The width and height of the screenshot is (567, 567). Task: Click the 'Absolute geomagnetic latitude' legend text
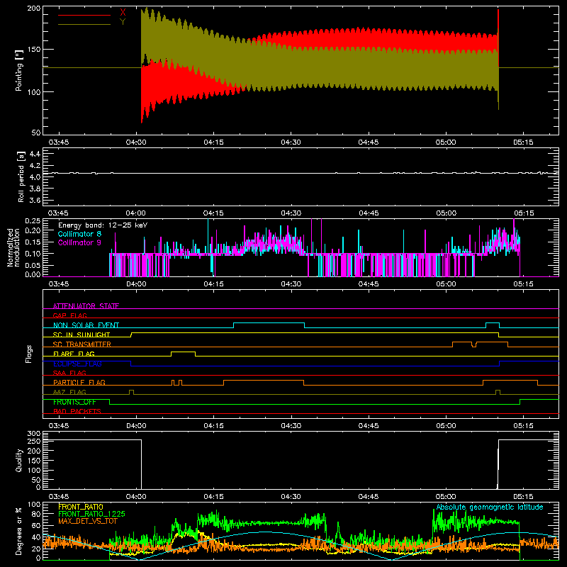490,507
